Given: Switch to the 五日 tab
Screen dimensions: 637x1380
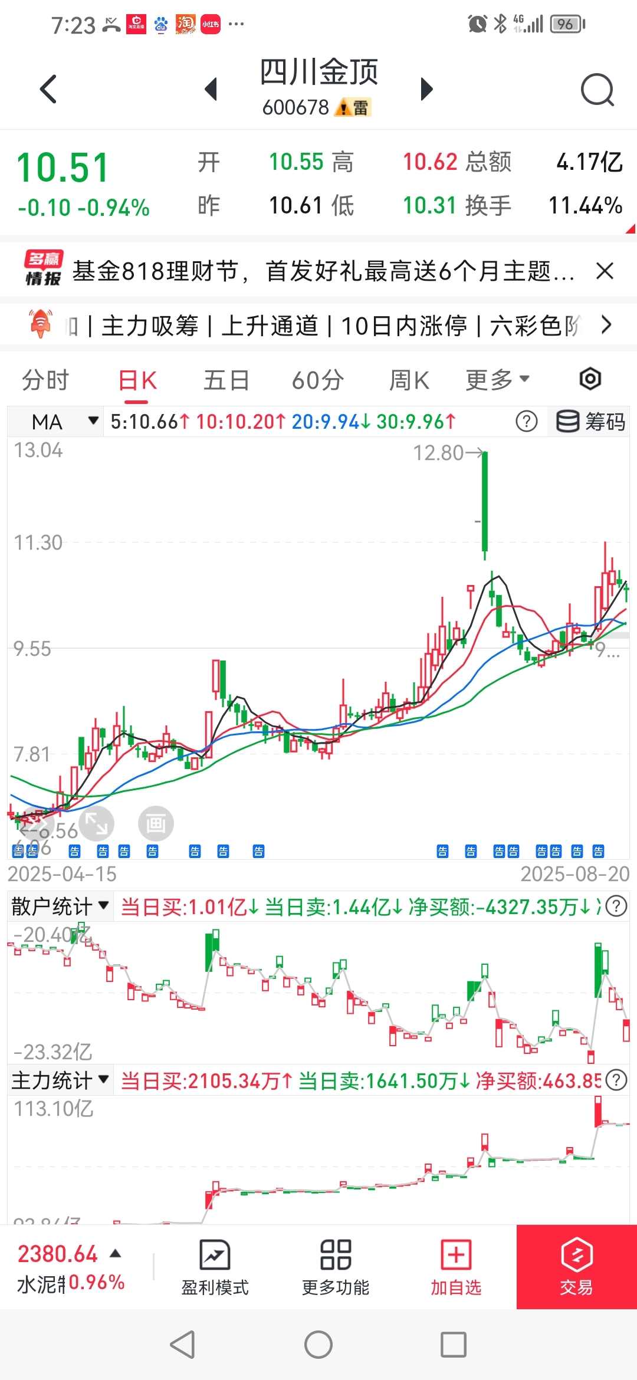Looking at the screenshot, I should (x=226, y=380).
